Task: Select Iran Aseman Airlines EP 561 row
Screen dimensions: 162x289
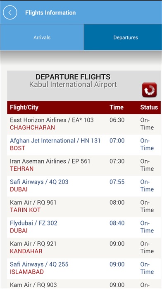Action: 84,166
